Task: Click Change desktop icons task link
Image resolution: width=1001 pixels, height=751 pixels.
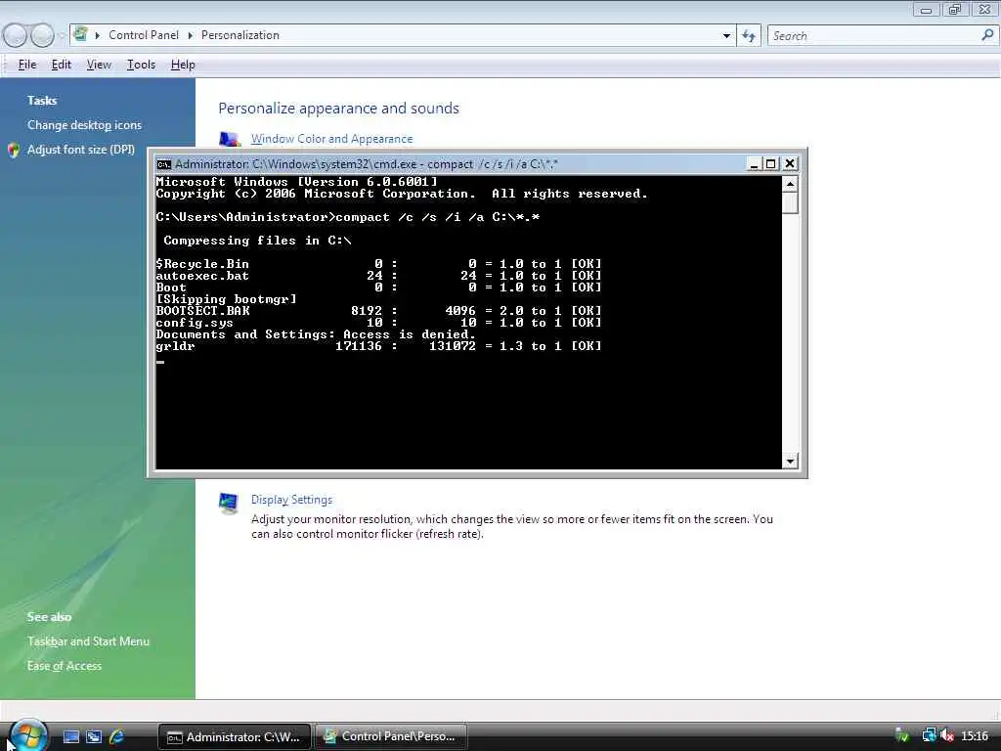Action: point(84,125)
